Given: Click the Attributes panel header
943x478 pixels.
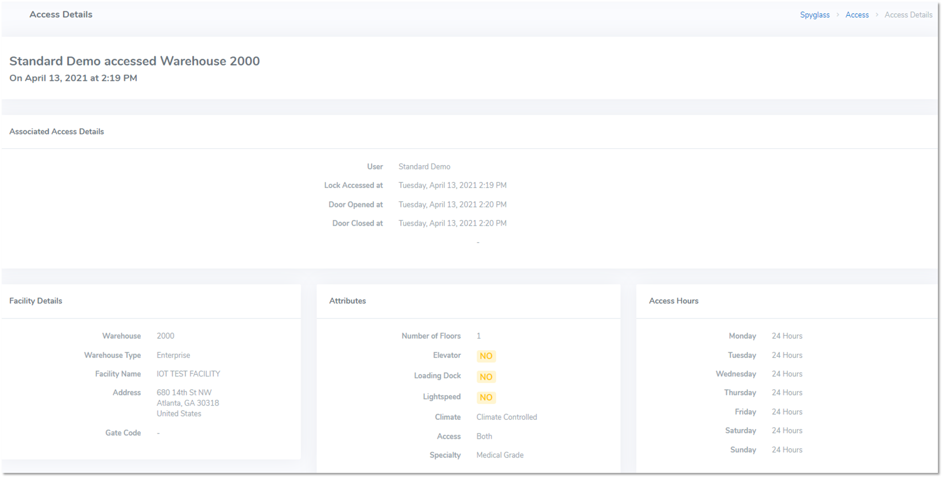Looking at the screenshot, I should [x=347, y=301].
